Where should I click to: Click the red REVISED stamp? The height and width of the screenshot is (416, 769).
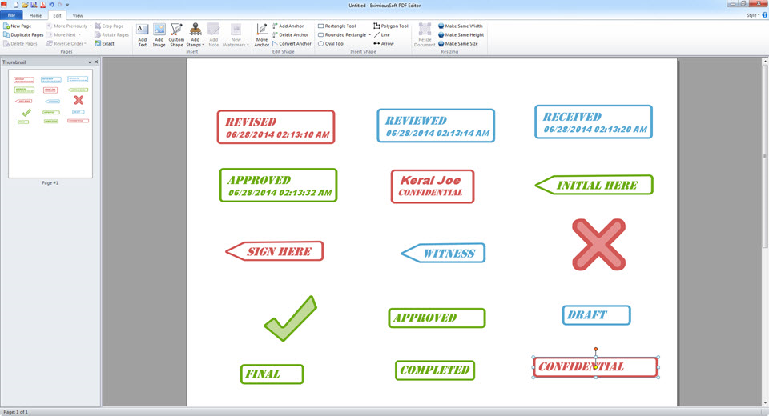pos(276,127)
